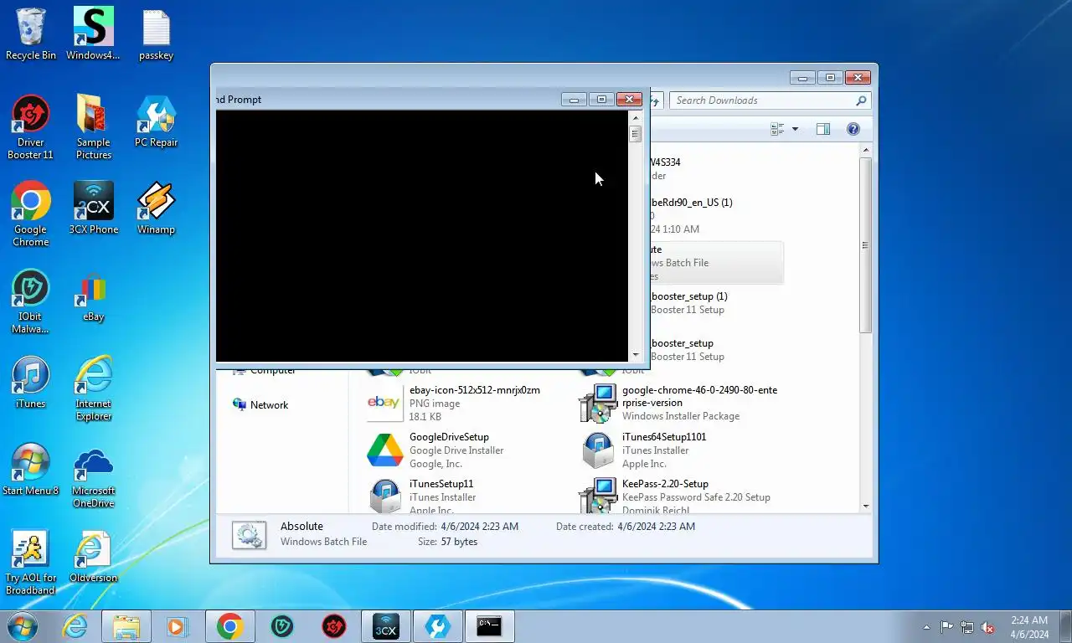This screenshot has height=643, width=1072.
Task: Open Start Menu 8 desktop shortcut
Action: coord(31,469)
